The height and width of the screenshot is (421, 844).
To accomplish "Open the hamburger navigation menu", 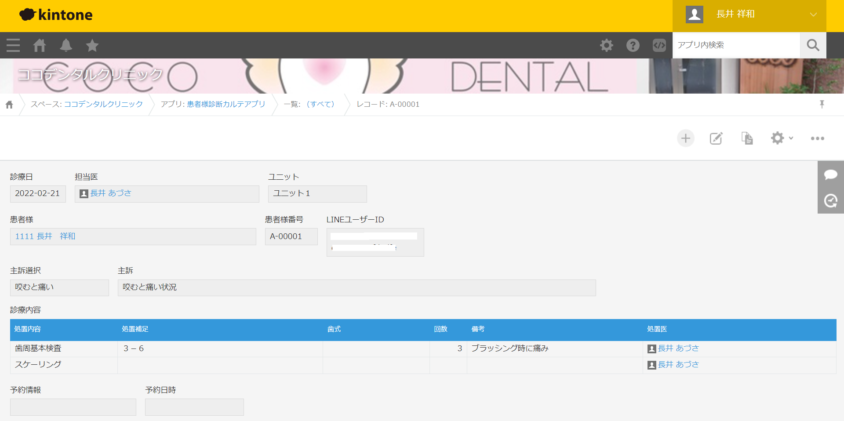I will (x=13, y=45).
